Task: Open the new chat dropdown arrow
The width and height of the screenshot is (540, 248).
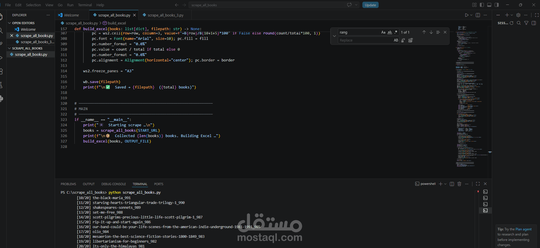Action: tap(512, 15)
